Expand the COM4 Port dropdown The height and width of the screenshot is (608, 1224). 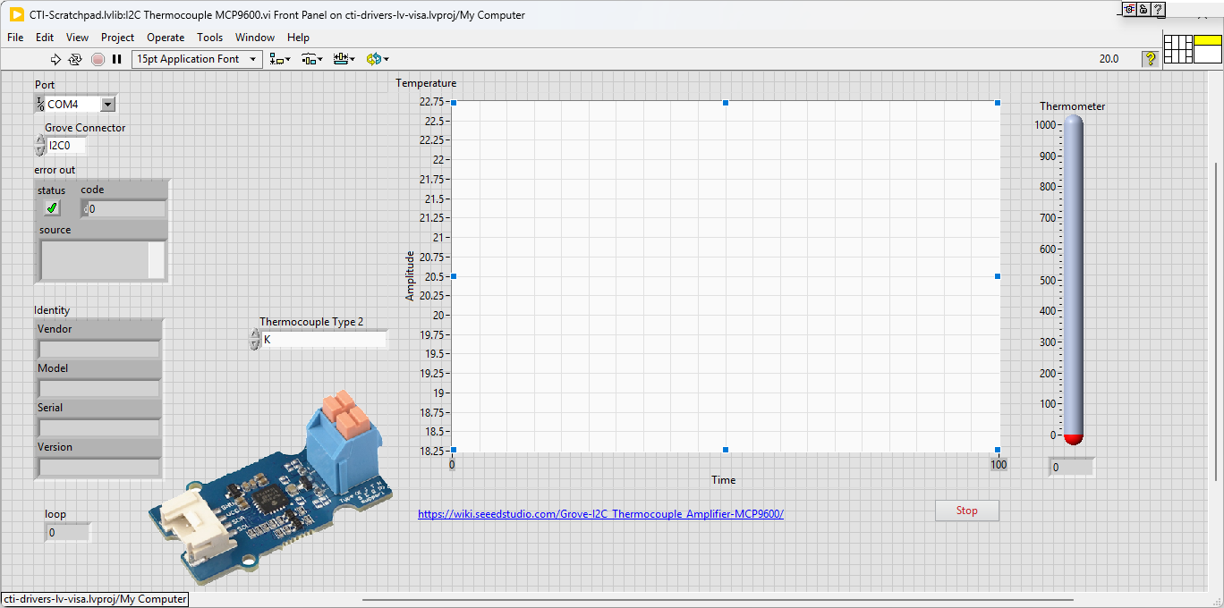107,105
